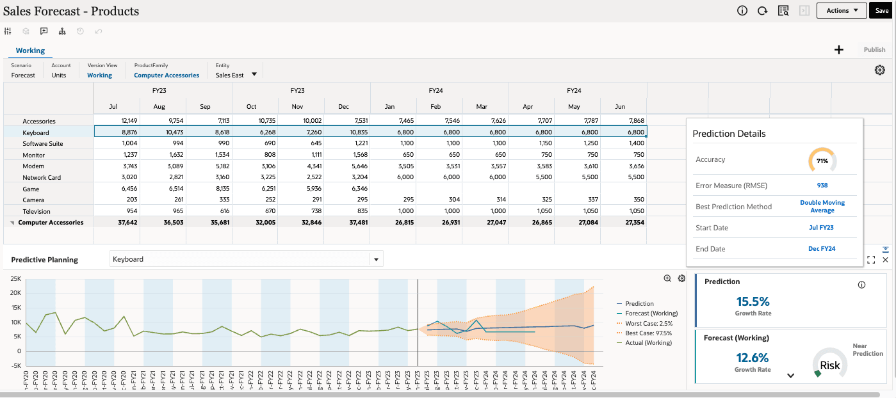Switch to the Working tab
Screen dimensions: 896x398
tap(30, 51)
